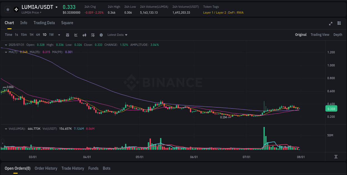The image size is (347, 175).
Task: Open the chart settings gear icon
Action: pyautogui.click(x=101, y=35)
